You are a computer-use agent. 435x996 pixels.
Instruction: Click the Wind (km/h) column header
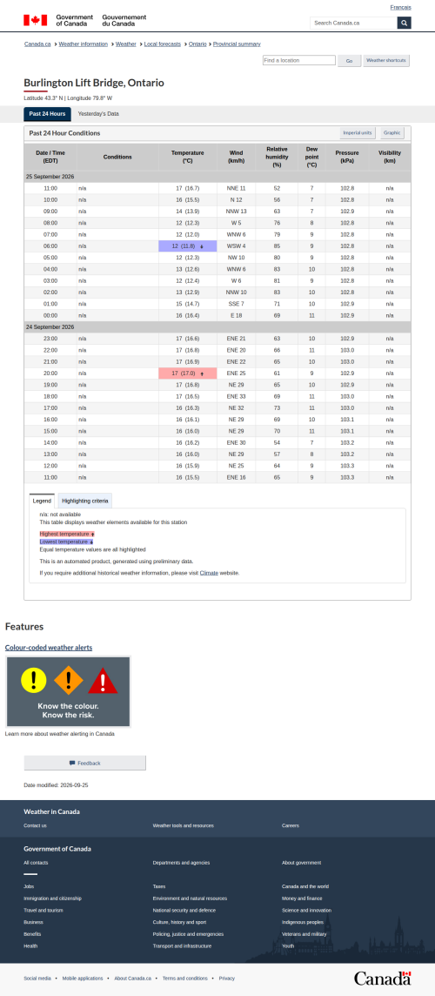coord(236,157)
